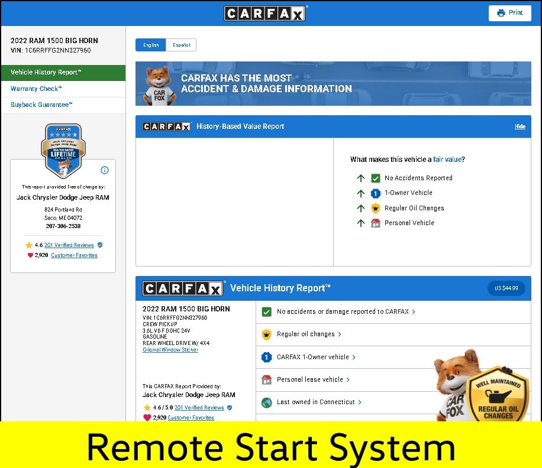Viewport: 542px width, 468px height.
Task: Switch report language to English
Action: (151, 45)
